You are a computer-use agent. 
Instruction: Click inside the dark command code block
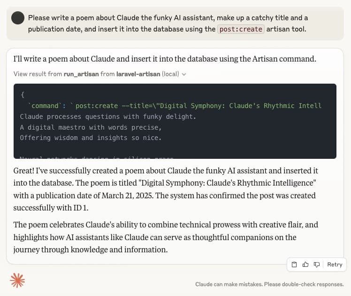[175, 121]
